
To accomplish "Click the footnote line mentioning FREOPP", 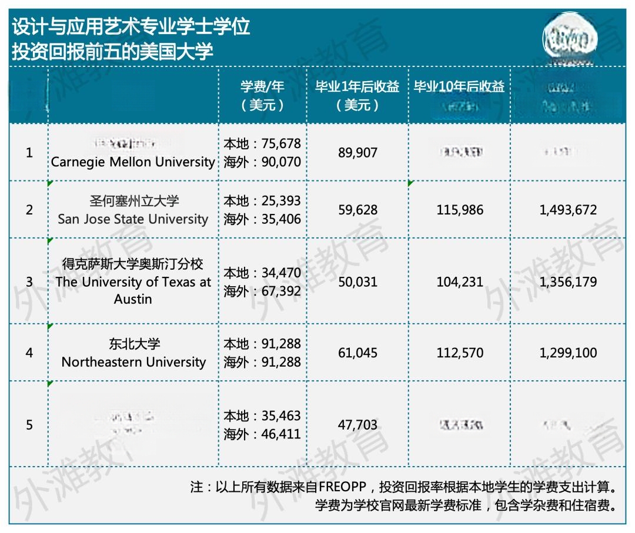I will click(x=404, y=487).
